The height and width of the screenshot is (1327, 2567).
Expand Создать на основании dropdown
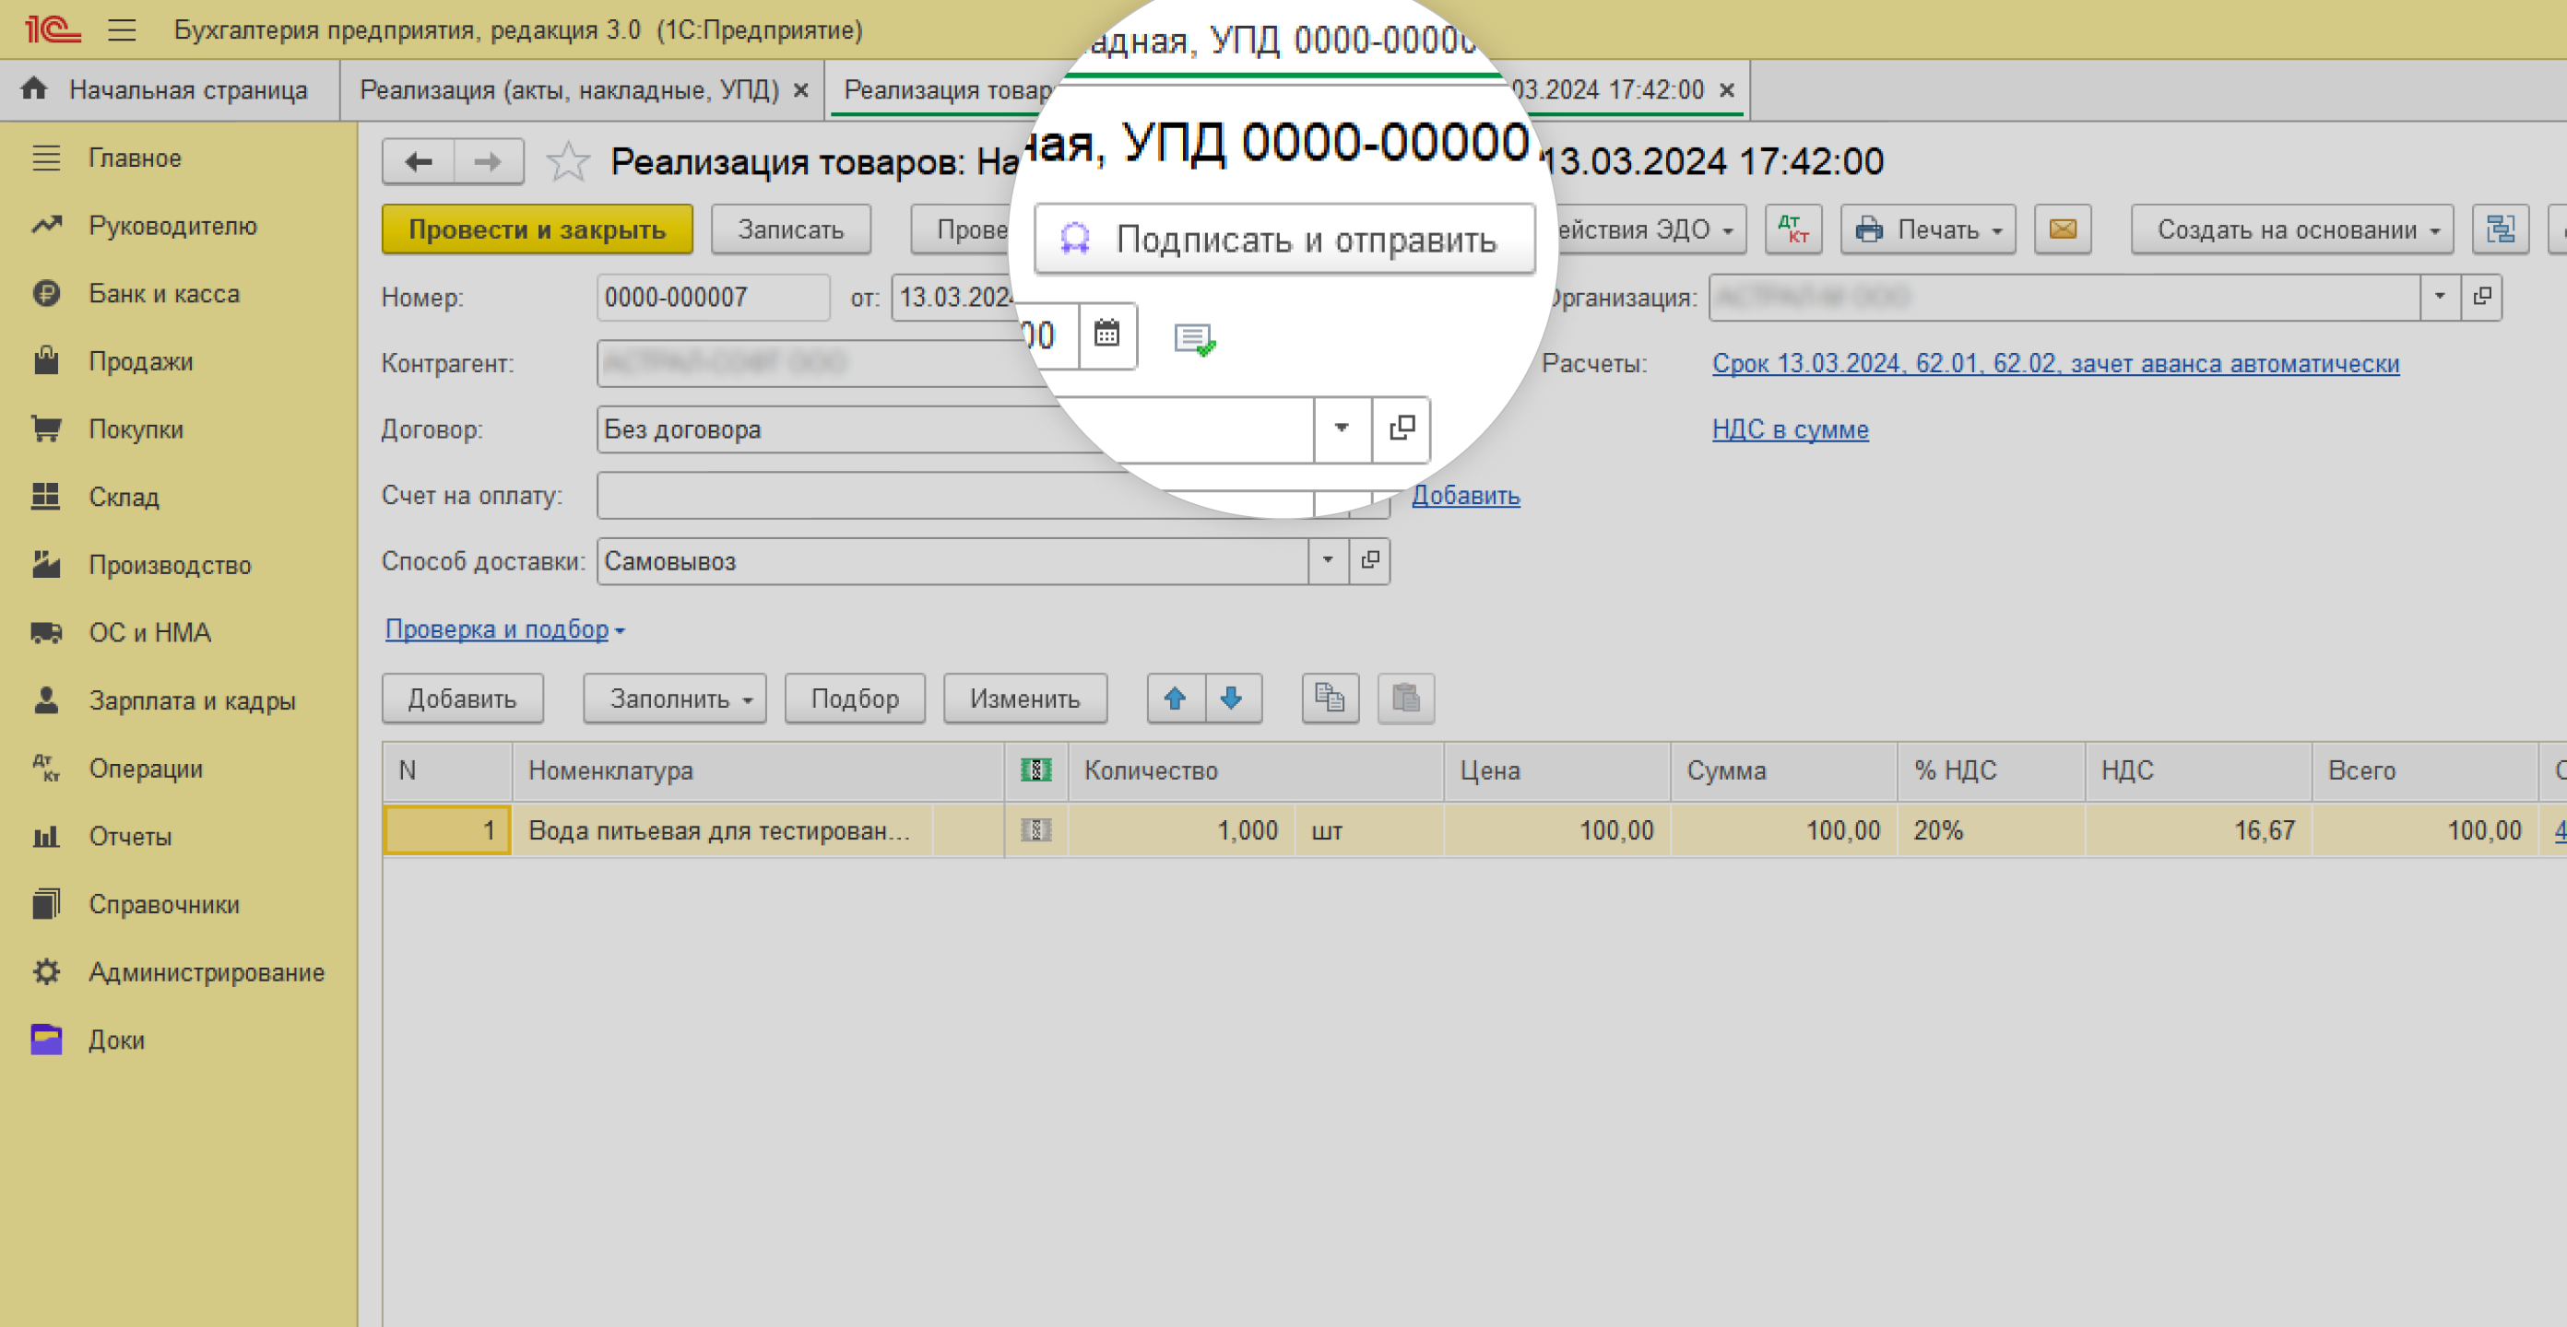[x=2291, y=230]
